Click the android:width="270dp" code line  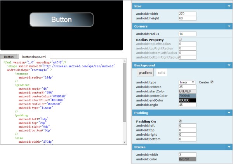36,142
